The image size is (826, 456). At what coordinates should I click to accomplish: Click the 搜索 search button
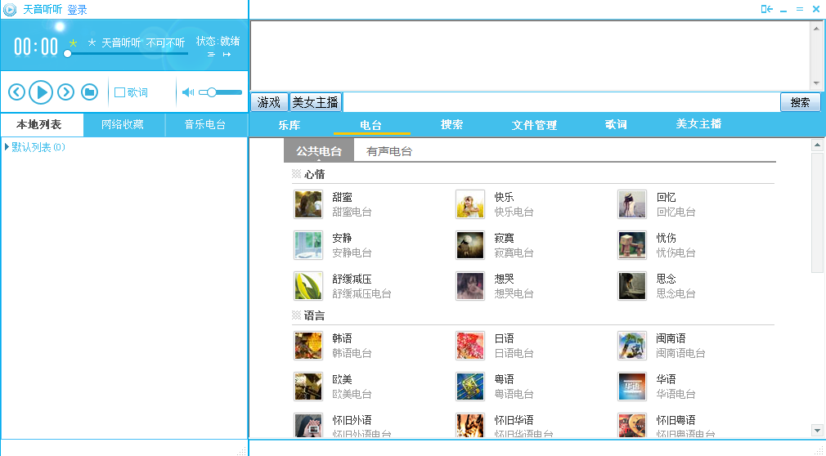click(800, 102)
